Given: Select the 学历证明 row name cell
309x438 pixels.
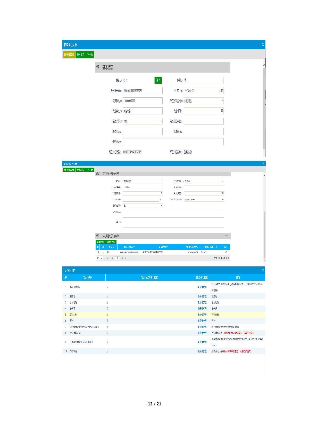Looking at the screenshot, I should (x=87, y=302).
